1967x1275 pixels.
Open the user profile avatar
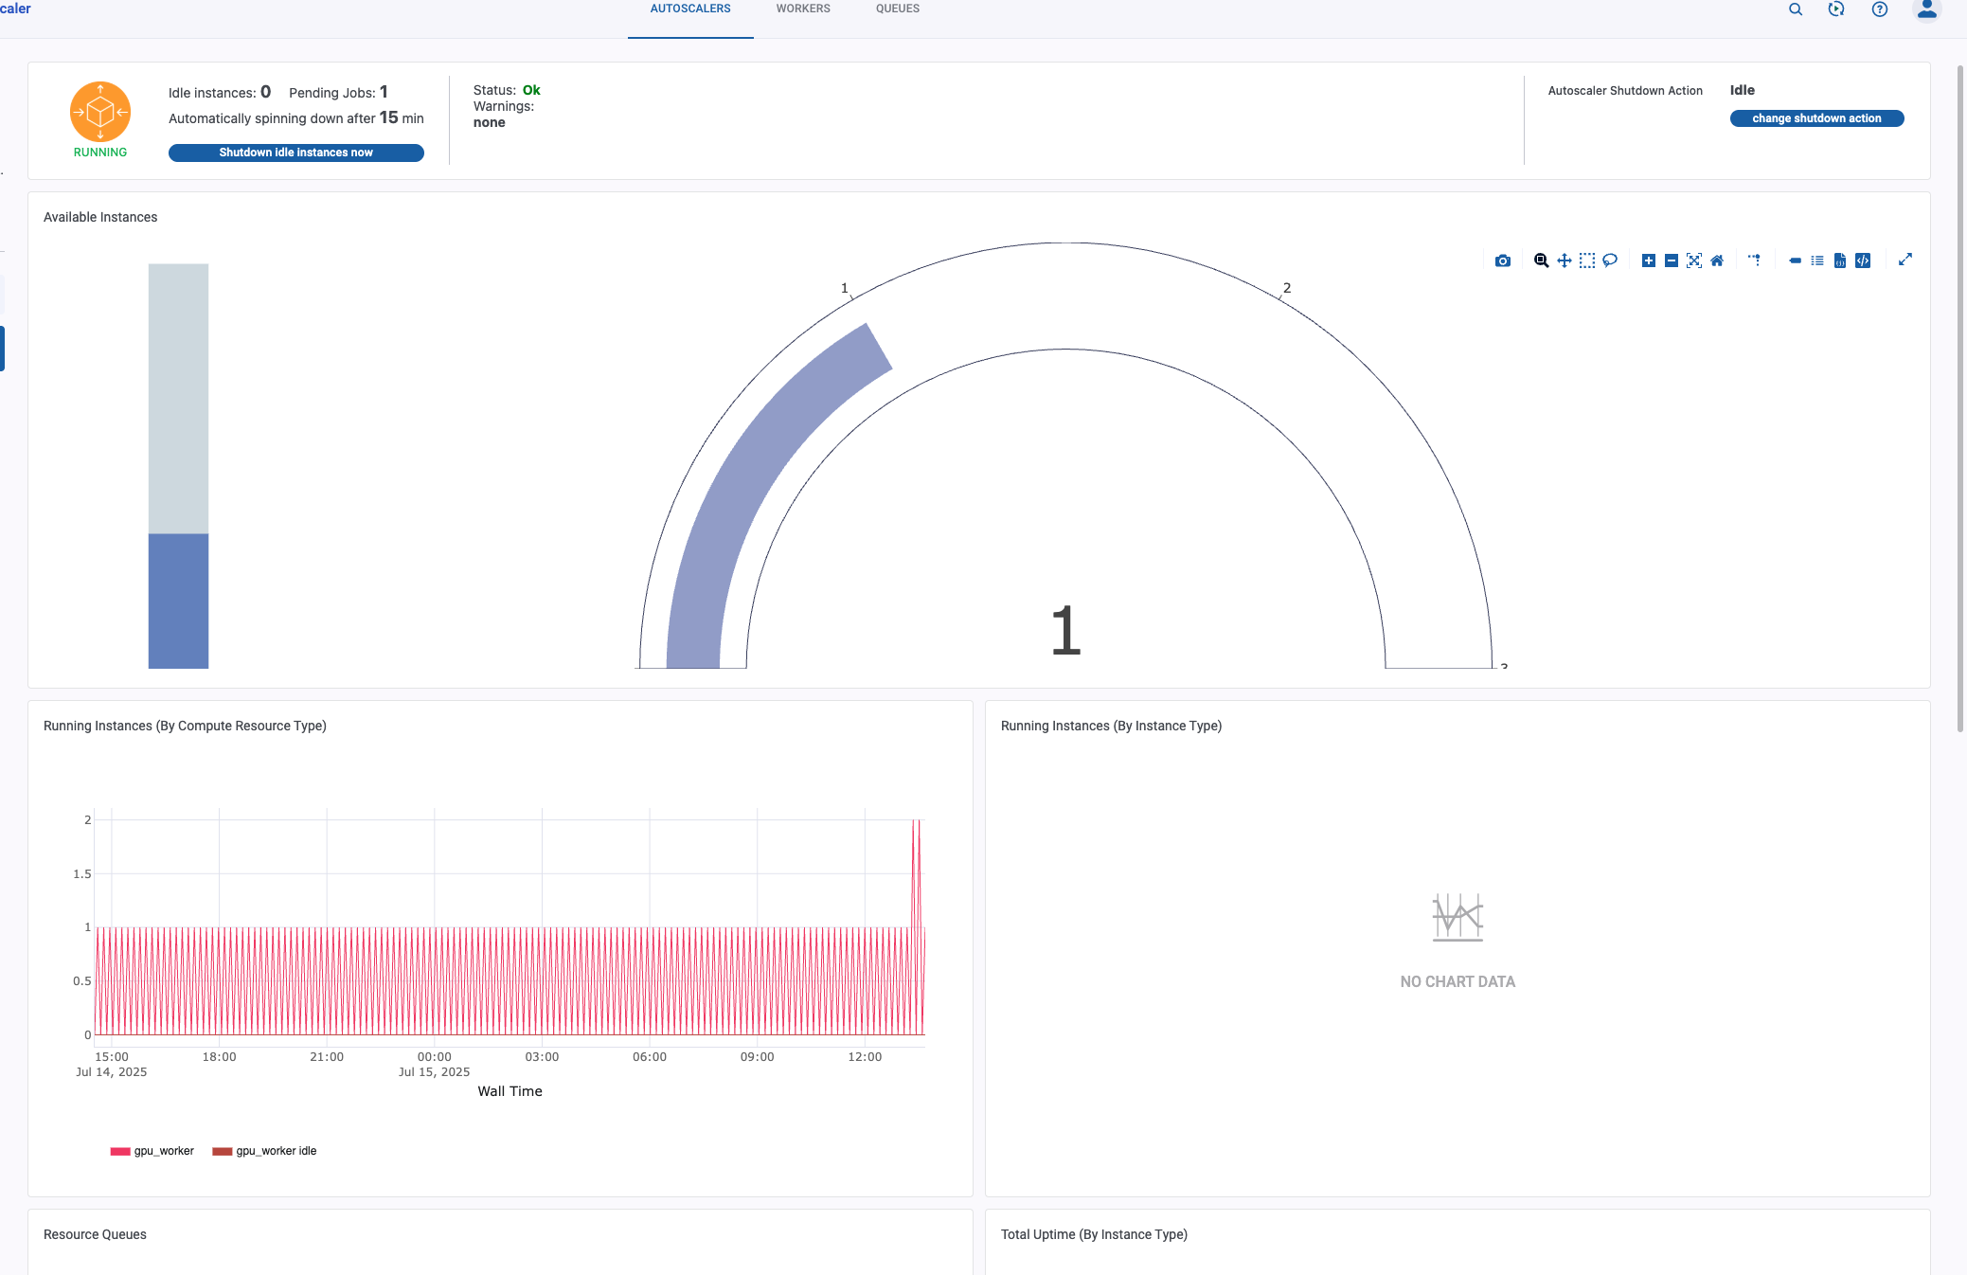1927,9
